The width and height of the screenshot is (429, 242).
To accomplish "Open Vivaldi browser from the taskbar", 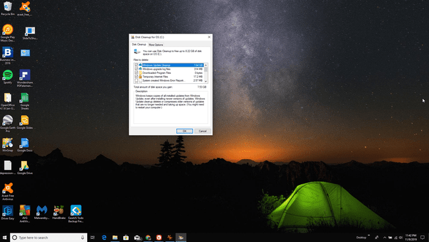I will click(159, 237).
